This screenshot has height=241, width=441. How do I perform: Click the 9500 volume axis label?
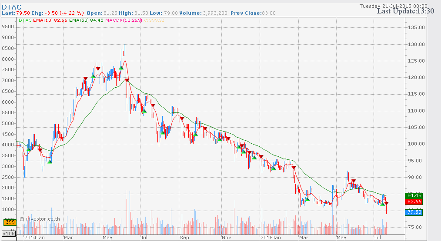[x=7, y=26]
